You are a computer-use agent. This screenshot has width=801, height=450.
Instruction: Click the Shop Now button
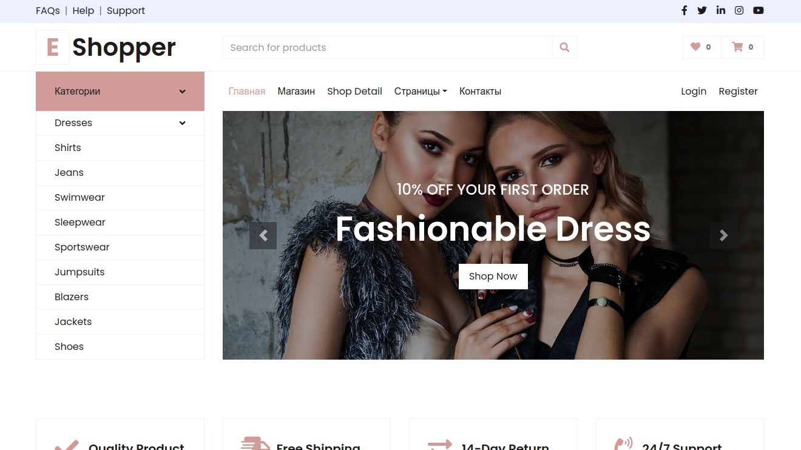pos(493,277)
